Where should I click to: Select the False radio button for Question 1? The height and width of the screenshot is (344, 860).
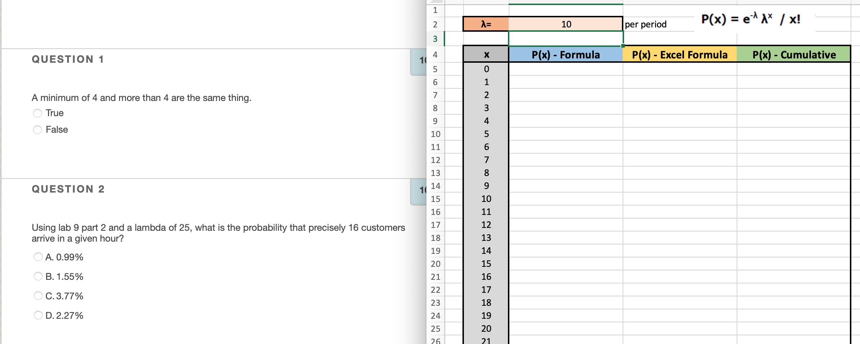click(x=38, y=130)
